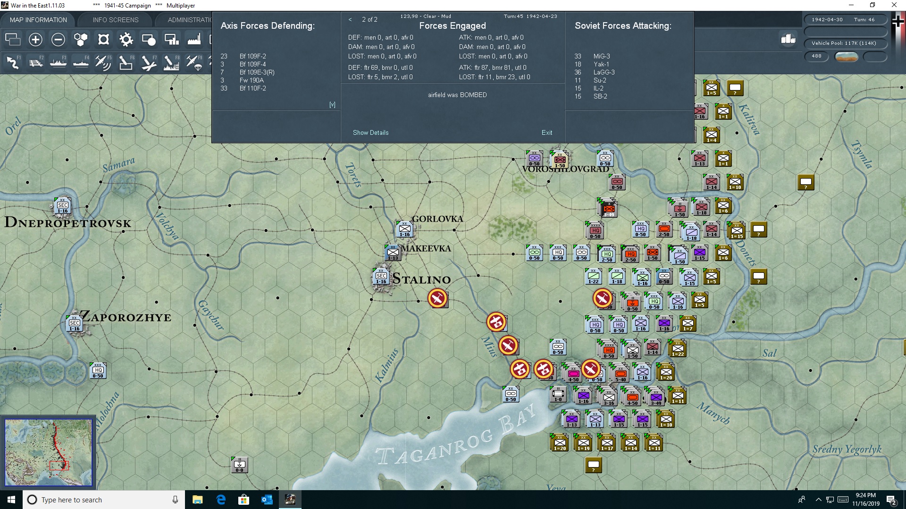The image size is (906, 509).
Task: Open Outlook from the taskbar
Action: pos(267,500)
